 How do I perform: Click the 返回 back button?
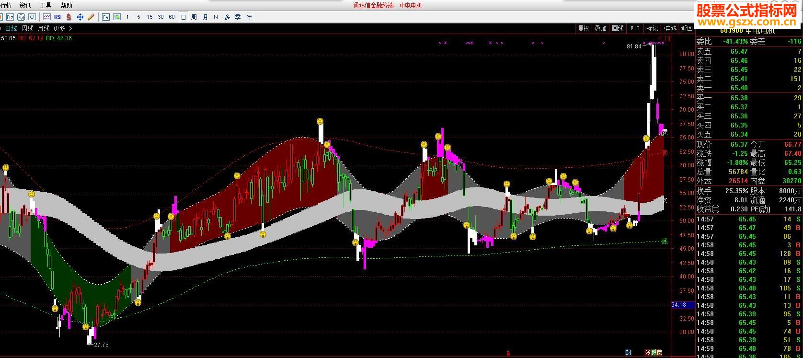(x=687, y=28)
